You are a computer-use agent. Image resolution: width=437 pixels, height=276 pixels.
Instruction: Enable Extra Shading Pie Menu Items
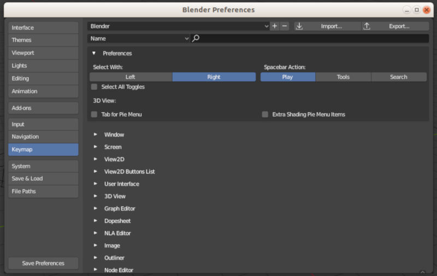click(x=265, y=114)
